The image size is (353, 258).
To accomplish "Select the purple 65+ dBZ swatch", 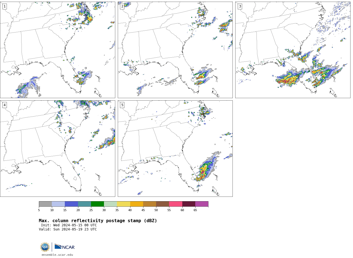I will tap(202, 204).
